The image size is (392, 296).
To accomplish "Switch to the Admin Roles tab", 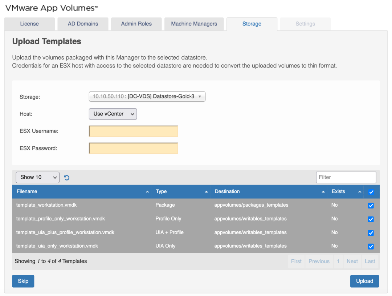I will coord(136,24).
